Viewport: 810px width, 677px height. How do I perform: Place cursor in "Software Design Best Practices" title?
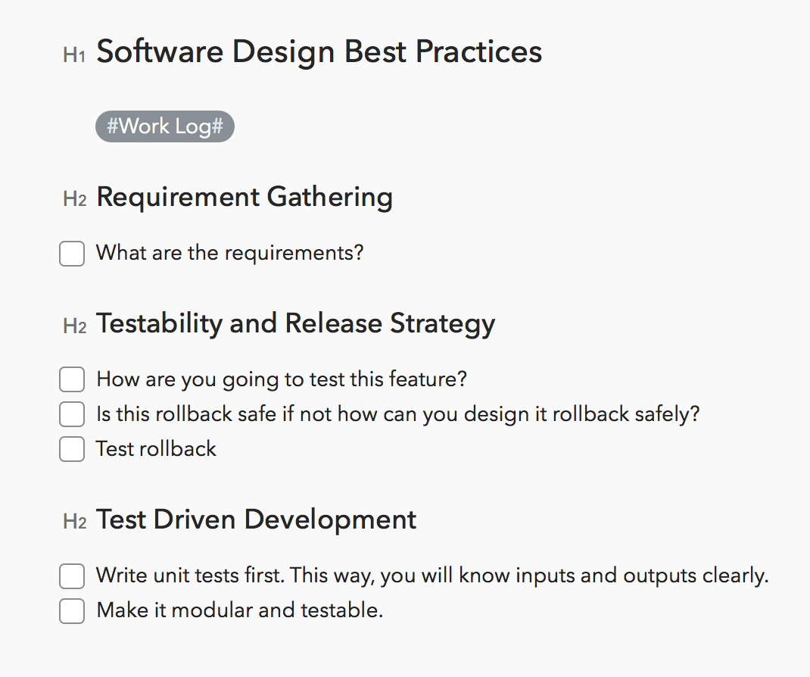tap(319, 51)
